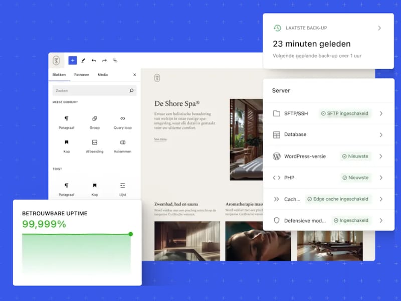This screenshot has width=401, height=301.
Task: Click the Server panel heading
Action: tap(281, 91)
